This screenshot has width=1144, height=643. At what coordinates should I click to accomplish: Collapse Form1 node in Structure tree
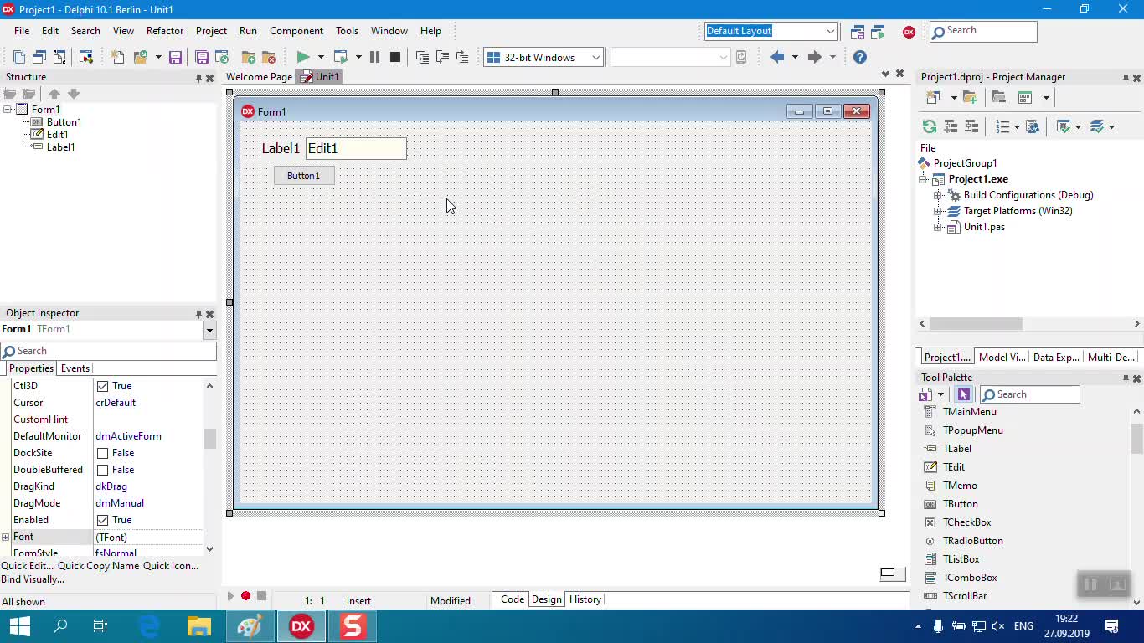[x=8, y=110]
